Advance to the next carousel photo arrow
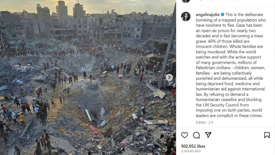 click(169, 77)
